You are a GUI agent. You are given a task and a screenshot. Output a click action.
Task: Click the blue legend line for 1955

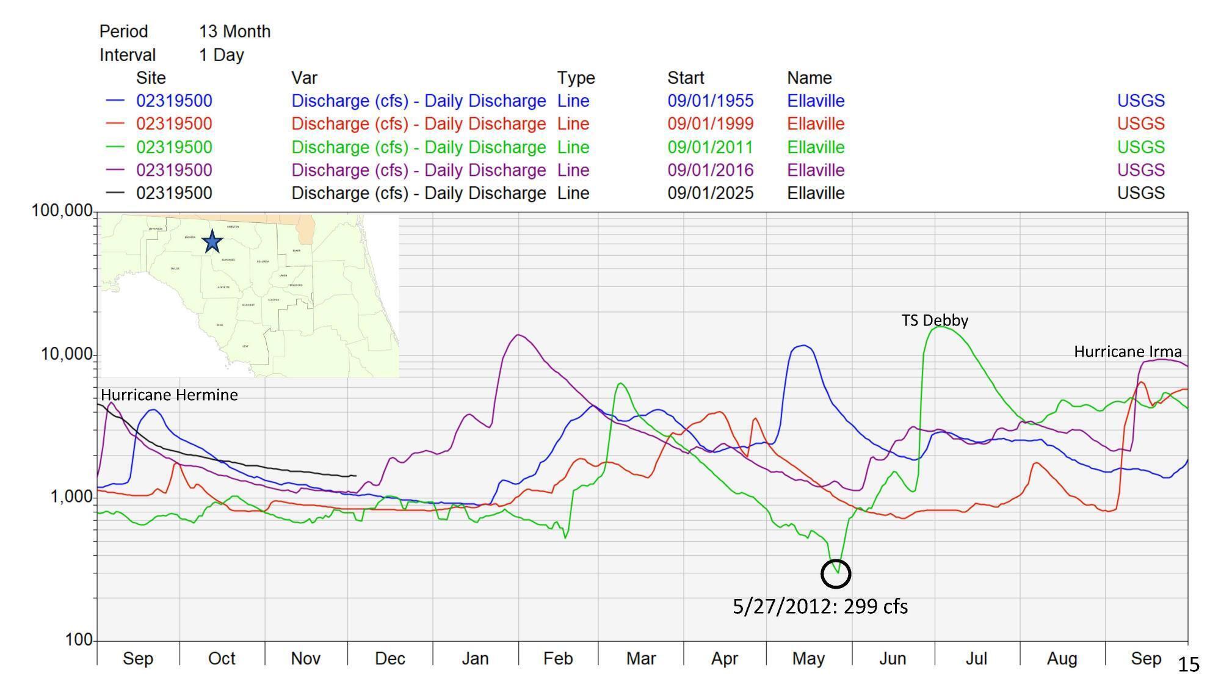coord(115,101)
